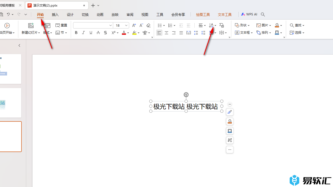
Task: Open the Transitions (切换) tab
Action: (85, 15)
